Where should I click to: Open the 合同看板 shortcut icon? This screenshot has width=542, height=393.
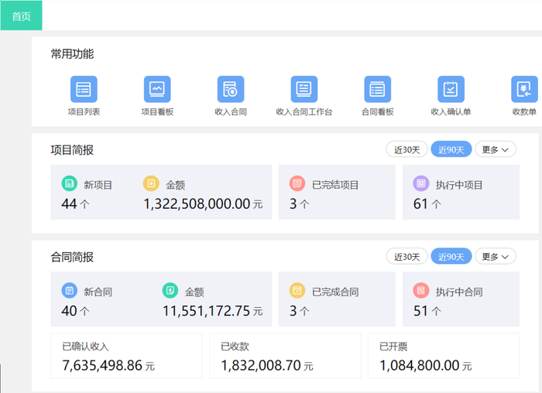378,89
